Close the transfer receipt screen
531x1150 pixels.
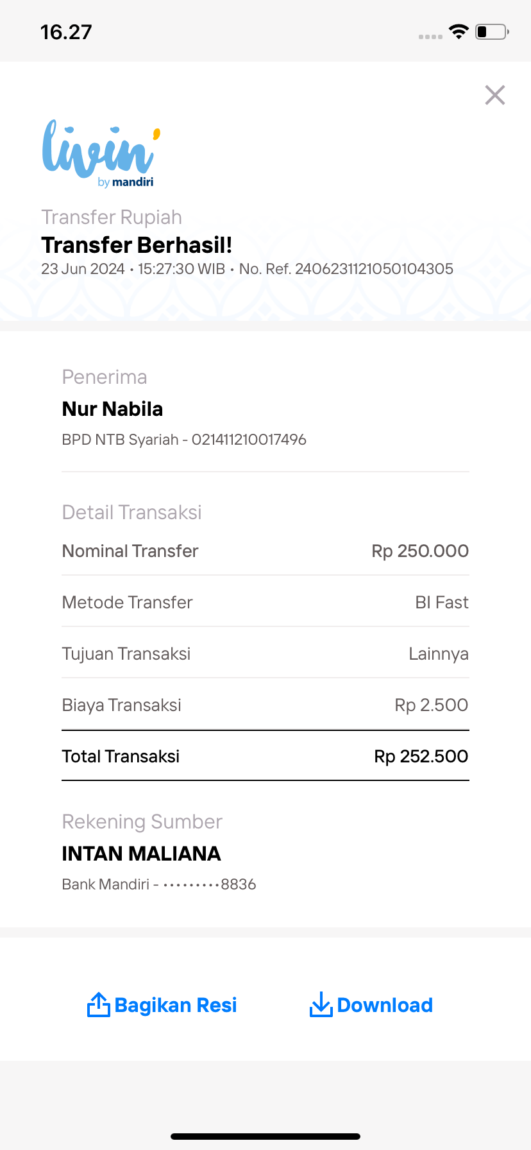click(x=495, y=95)
